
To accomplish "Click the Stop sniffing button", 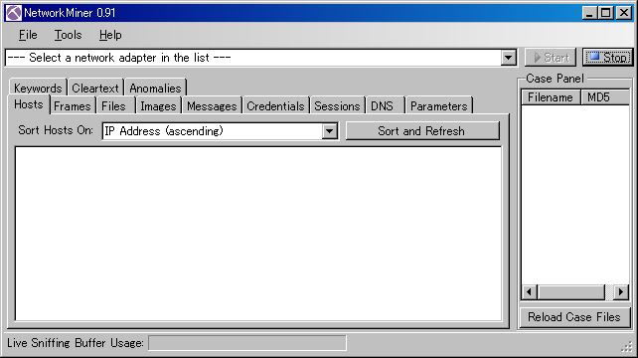I will (608, 58).
